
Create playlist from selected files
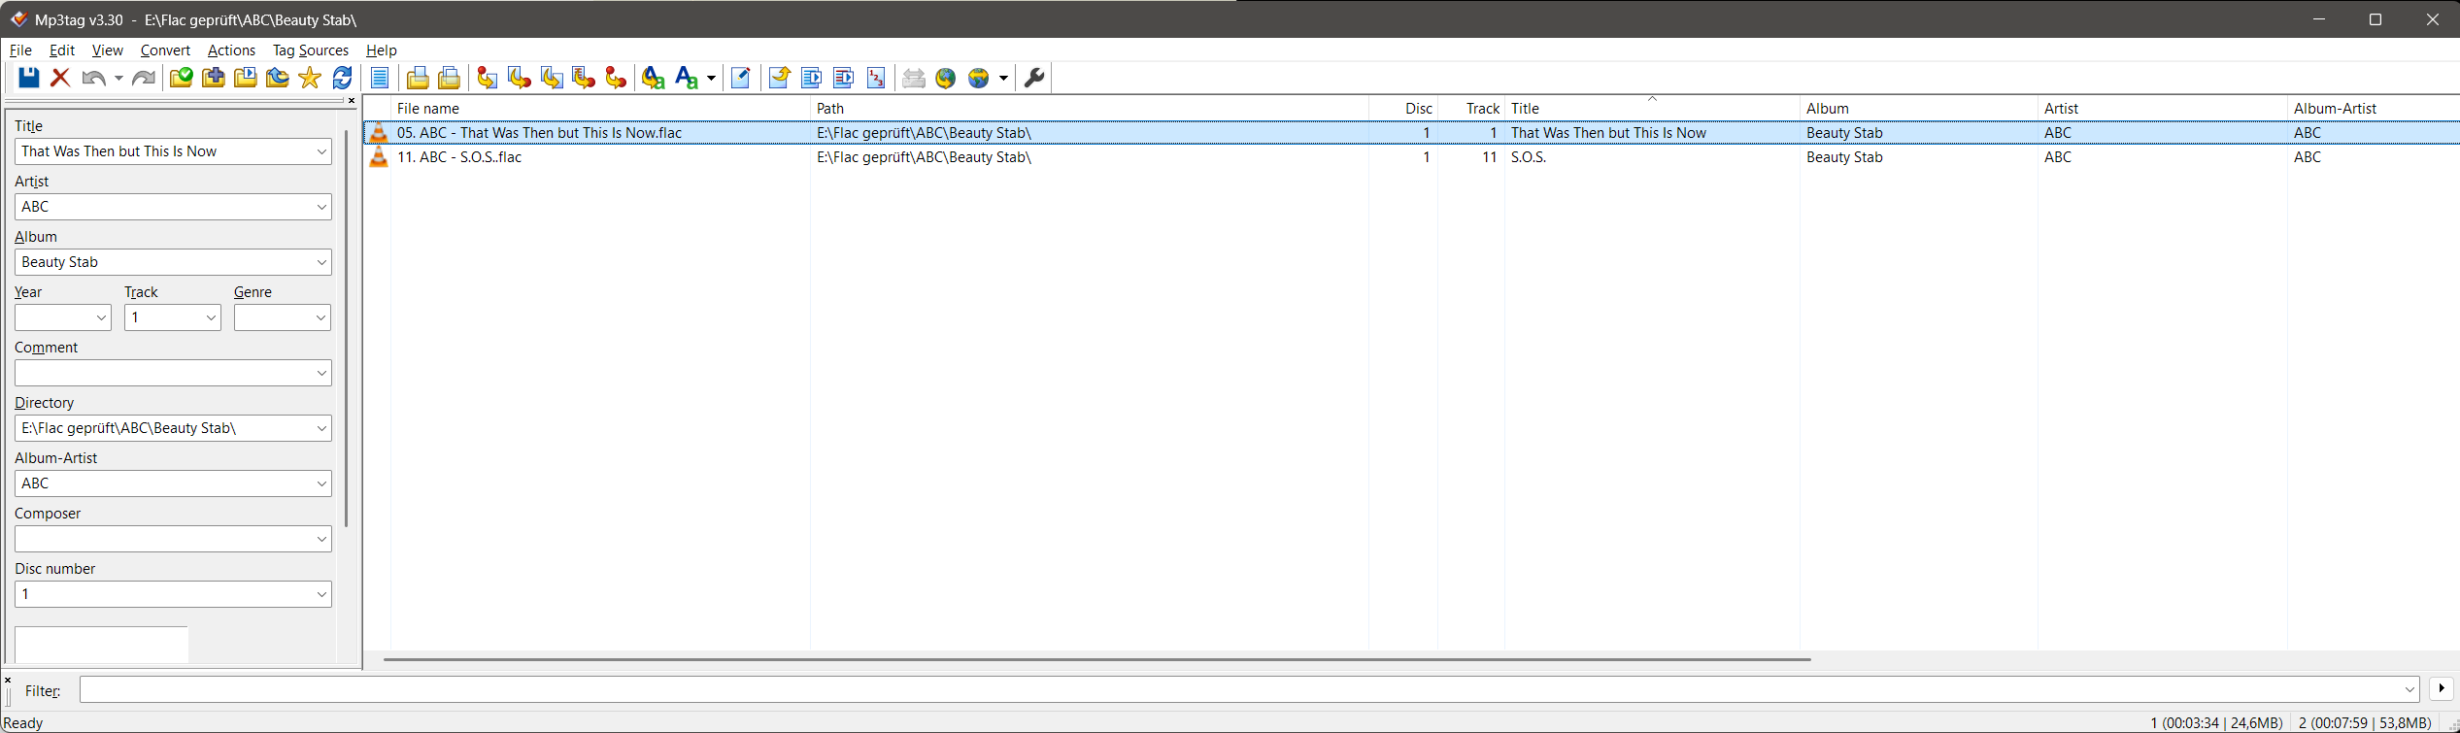click(843, 78)
